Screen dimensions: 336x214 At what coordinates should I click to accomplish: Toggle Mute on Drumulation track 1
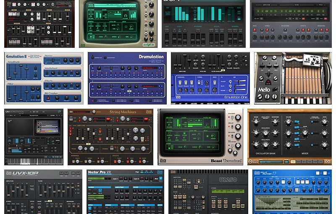pos(93,68)
